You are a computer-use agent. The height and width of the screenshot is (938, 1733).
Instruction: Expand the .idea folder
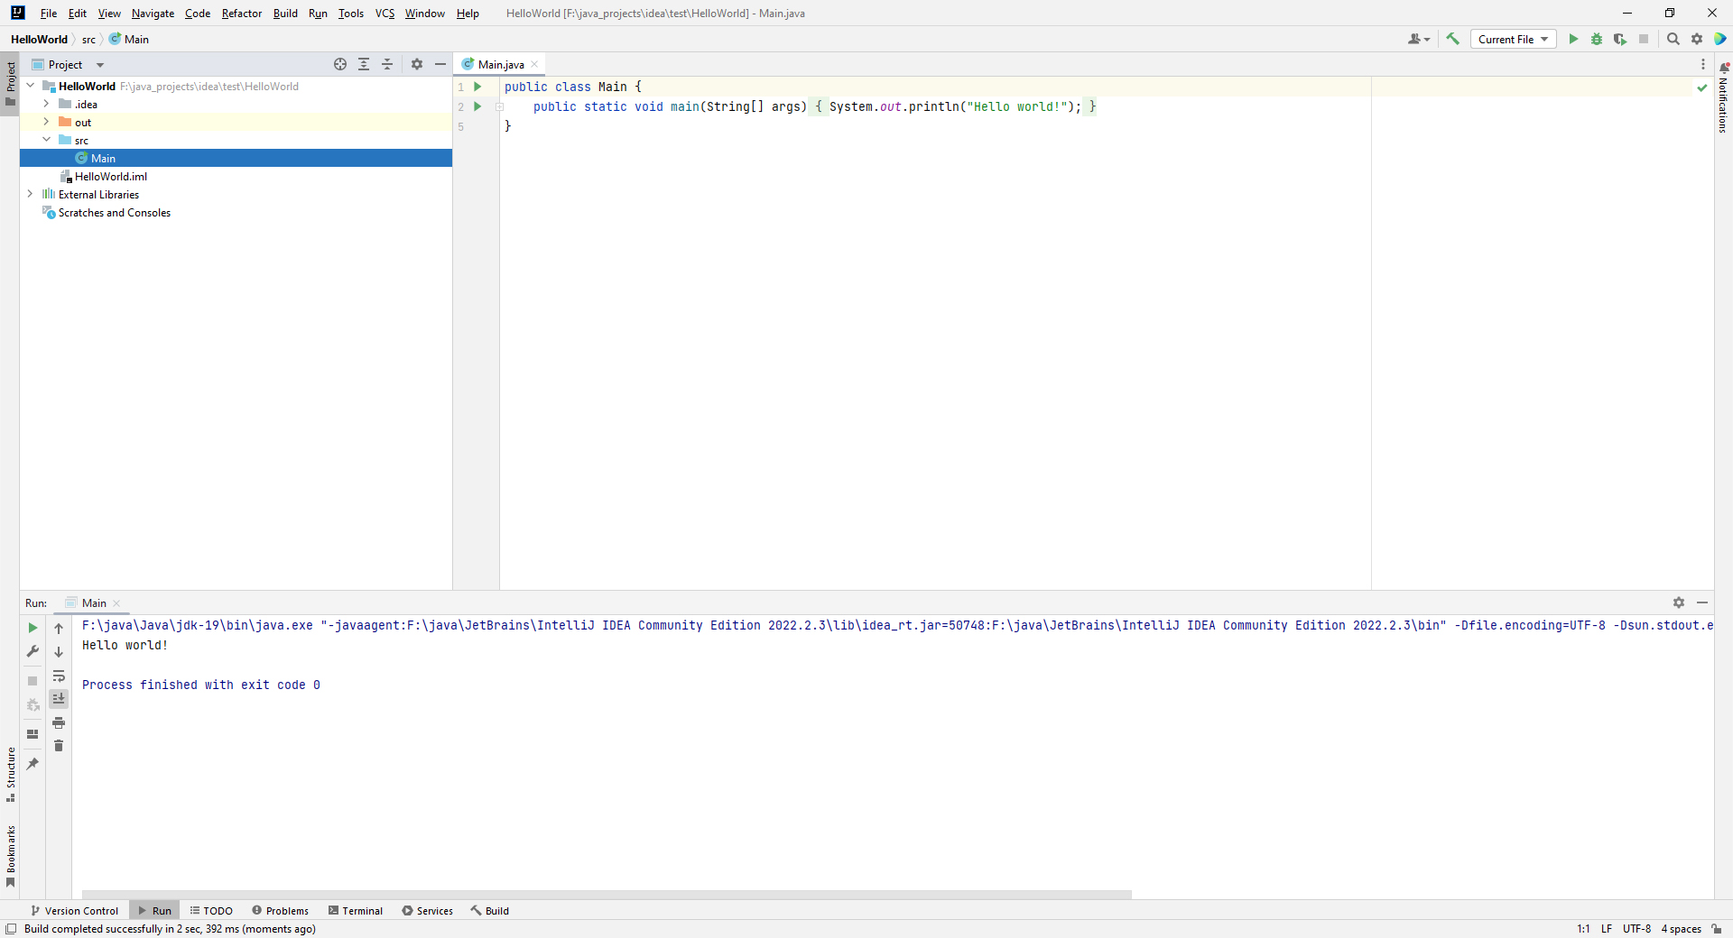[x=46, y=104]
